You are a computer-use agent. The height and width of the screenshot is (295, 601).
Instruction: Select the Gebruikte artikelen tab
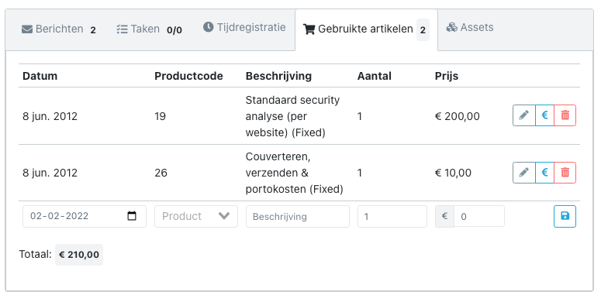click(x=366, y=29)
